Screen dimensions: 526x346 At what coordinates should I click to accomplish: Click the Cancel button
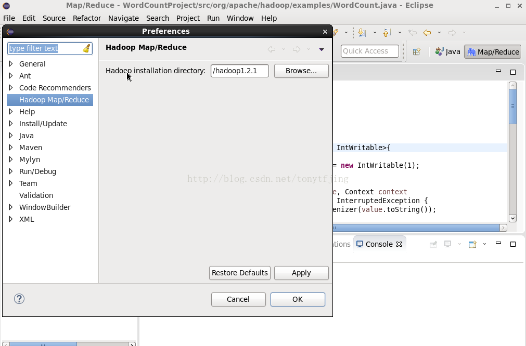[x=238, y=299]
